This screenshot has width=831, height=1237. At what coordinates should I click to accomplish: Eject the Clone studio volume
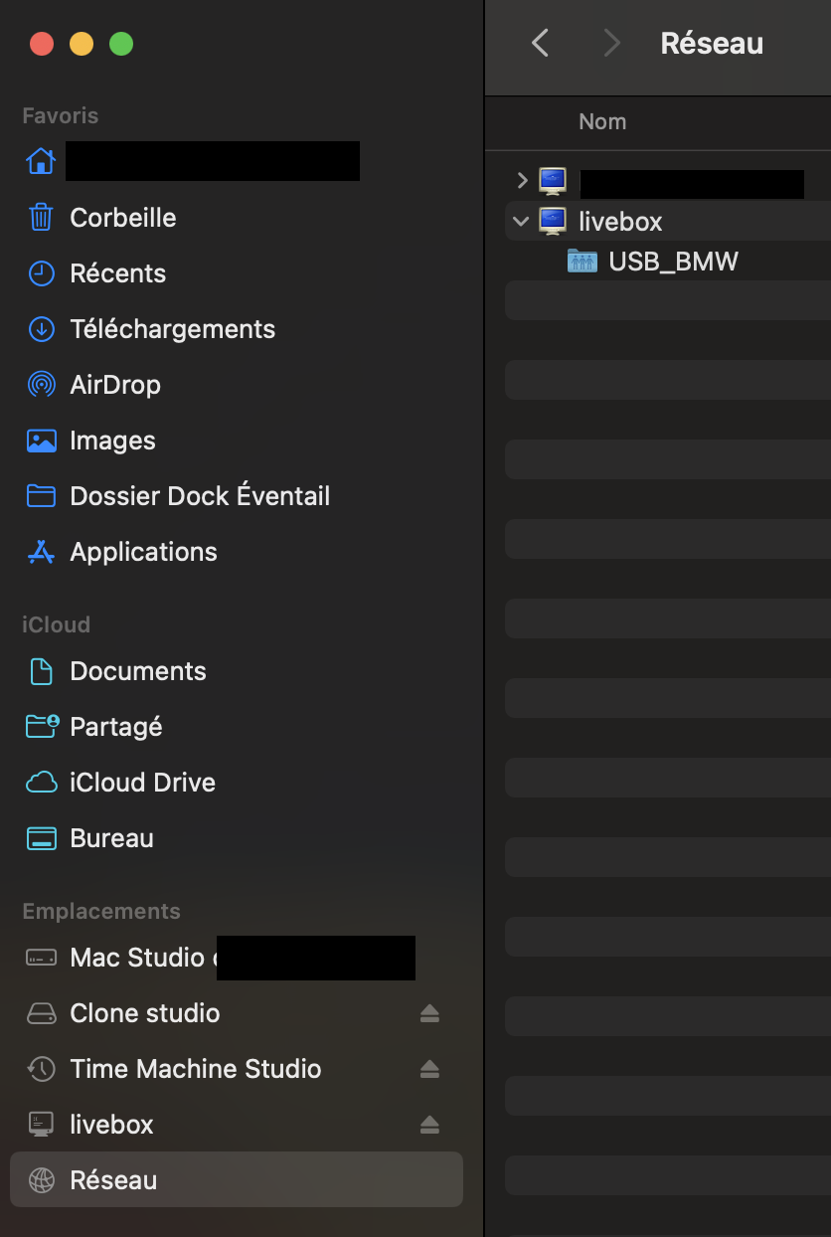pos(429,1013)
